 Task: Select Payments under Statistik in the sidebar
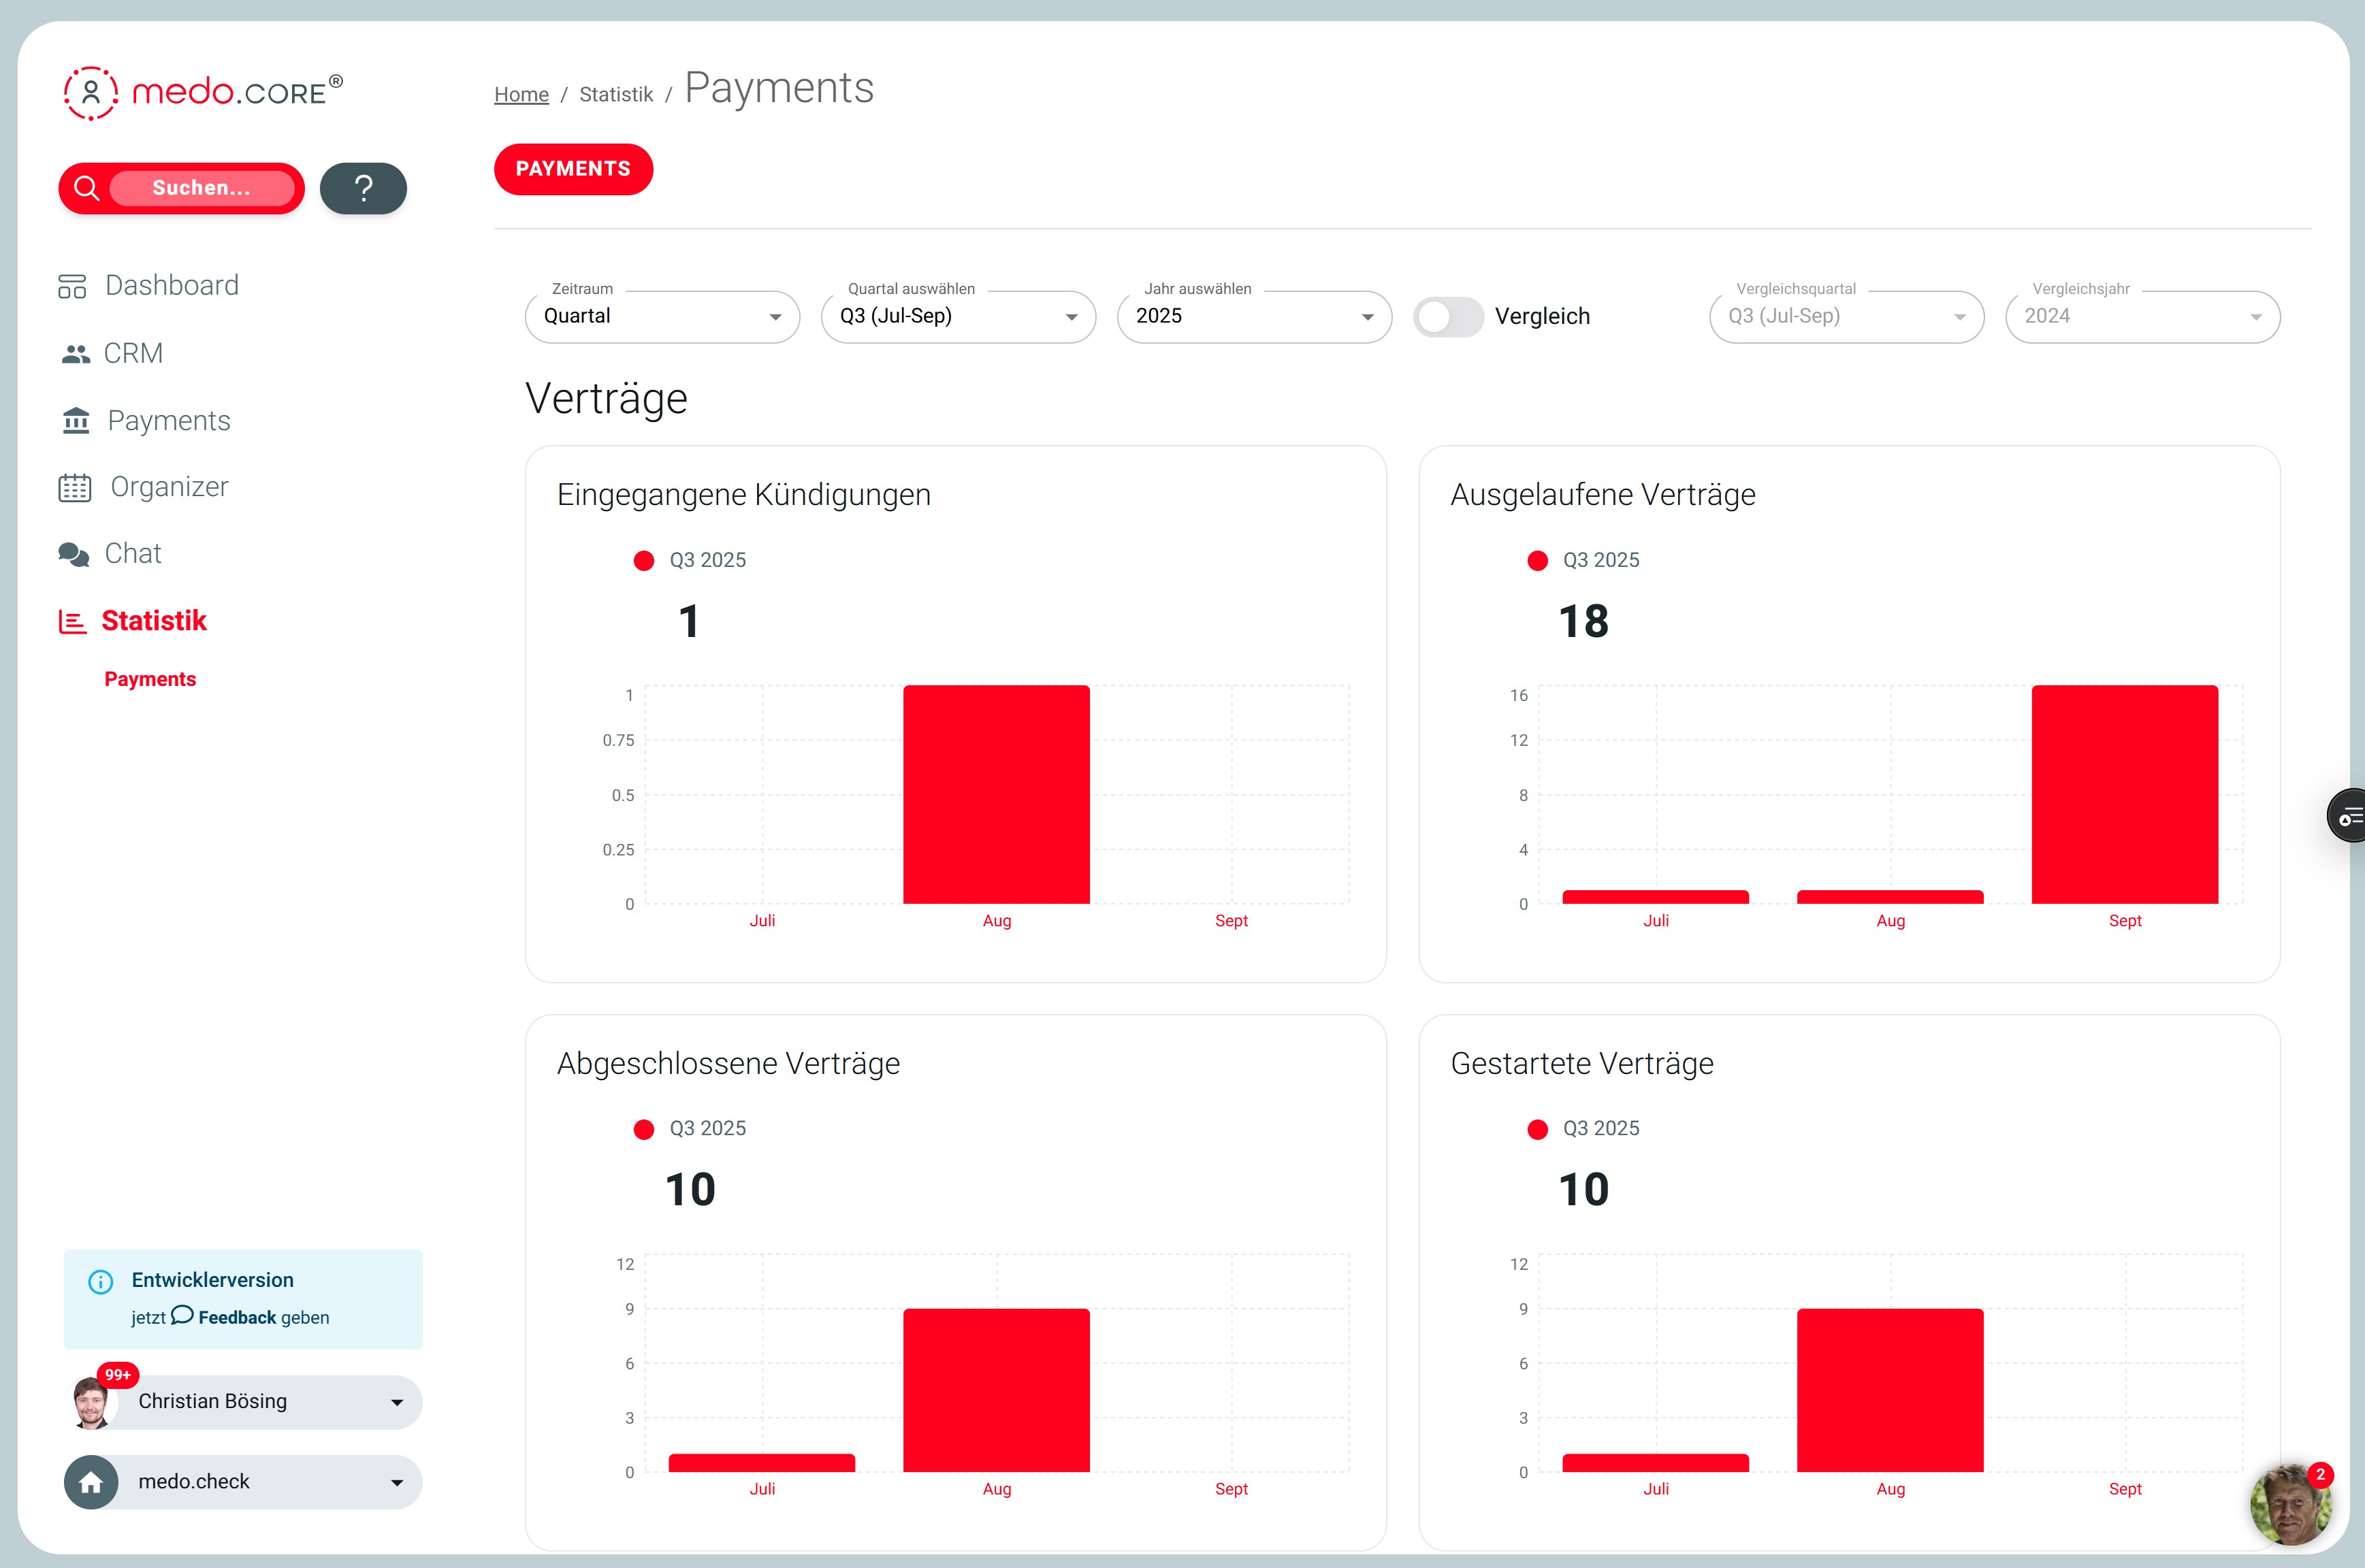[150, 679]
